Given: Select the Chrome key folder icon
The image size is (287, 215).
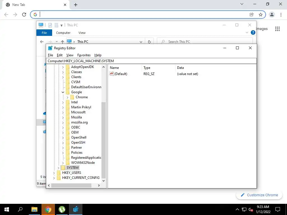Looking at the screenshot, I should click(x=72, y=97).
